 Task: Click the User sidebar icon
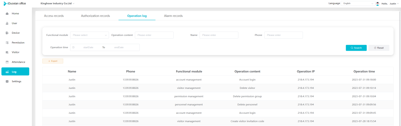coord(7,23)
